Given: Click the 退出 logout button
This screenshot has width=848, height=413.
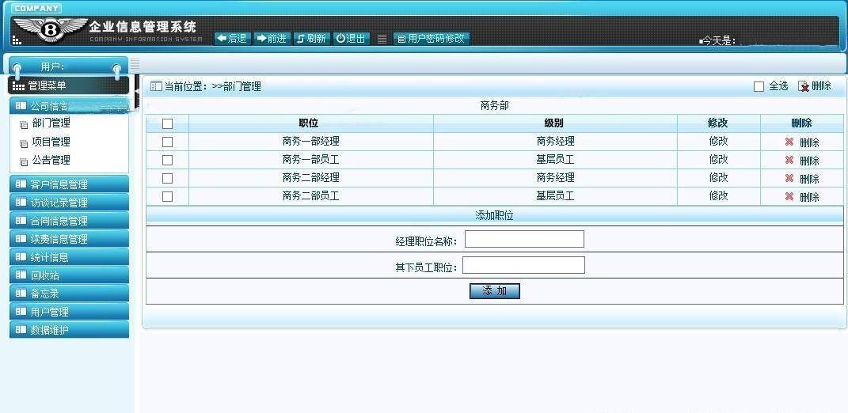Looking at the screenshot, I should 351,39.
